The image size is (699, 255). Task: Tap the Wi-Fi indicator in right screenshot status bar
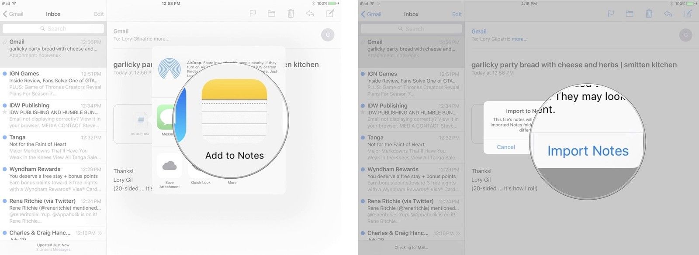pos(372,3)
